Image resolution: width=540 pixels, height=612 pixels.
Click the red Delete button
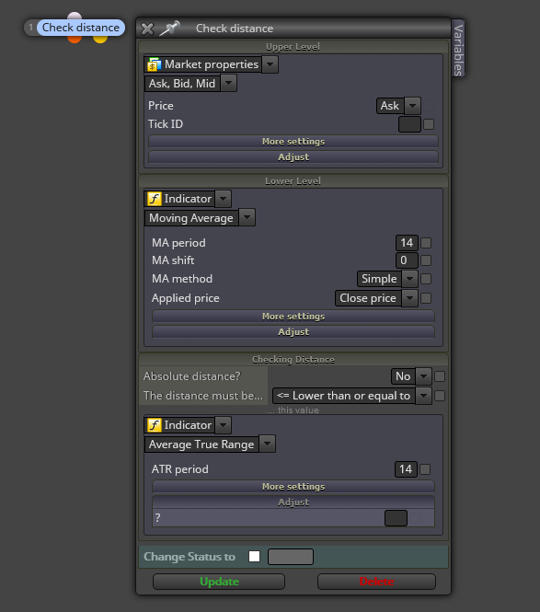[376, 582]
